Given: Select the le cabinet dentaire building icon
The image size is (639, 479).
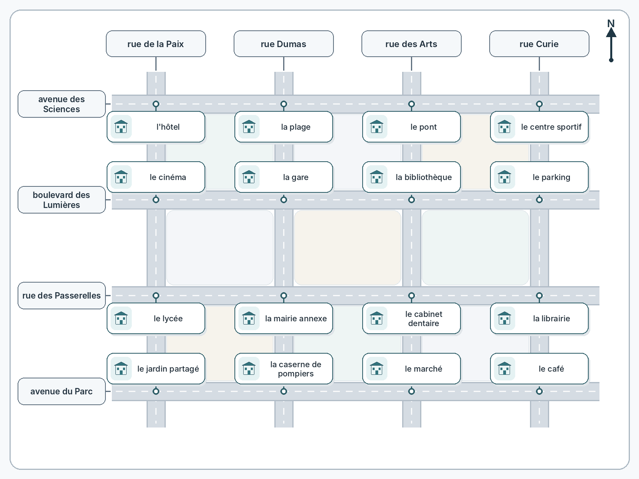Looking at the screenshot, I should click(x=377, y=319).
